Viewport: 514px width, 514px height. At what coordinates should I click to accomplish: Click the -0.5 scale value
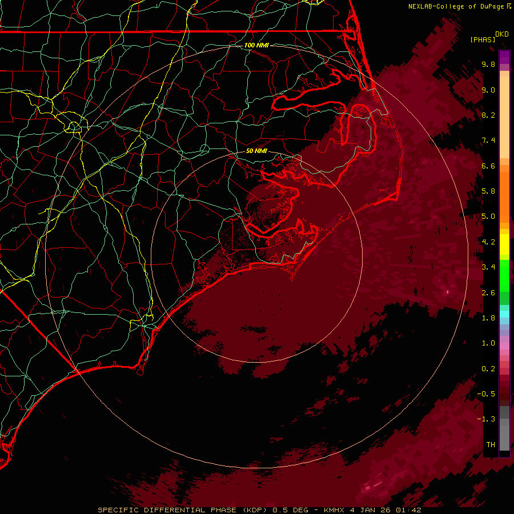486,394
